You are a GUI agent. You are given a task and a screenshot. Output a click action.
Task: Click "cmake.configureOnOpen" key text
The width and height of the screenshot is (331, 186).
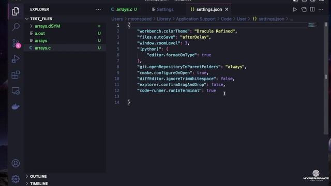(164, 72)
